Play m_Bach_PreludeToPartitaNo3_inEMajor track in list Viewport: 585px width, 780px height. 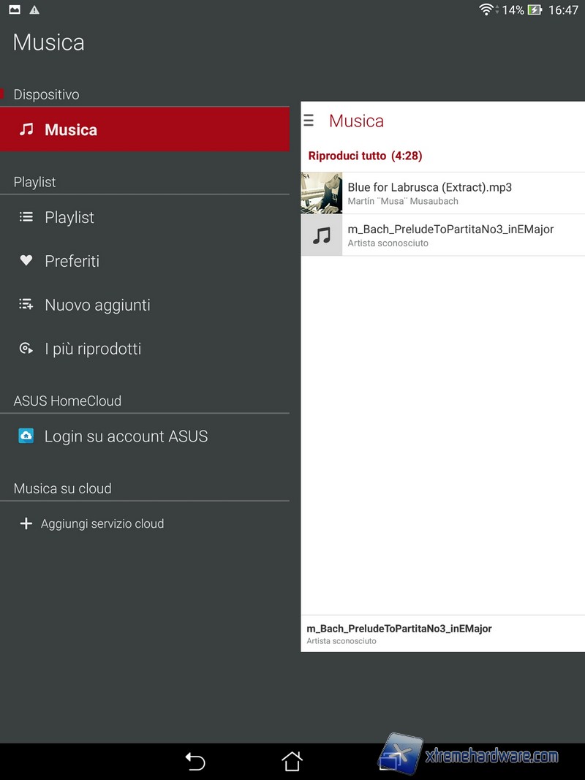[450, 235]
